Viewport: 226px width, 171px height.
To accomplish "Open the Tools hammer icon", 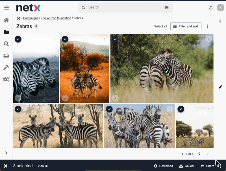I will (6, 67).
